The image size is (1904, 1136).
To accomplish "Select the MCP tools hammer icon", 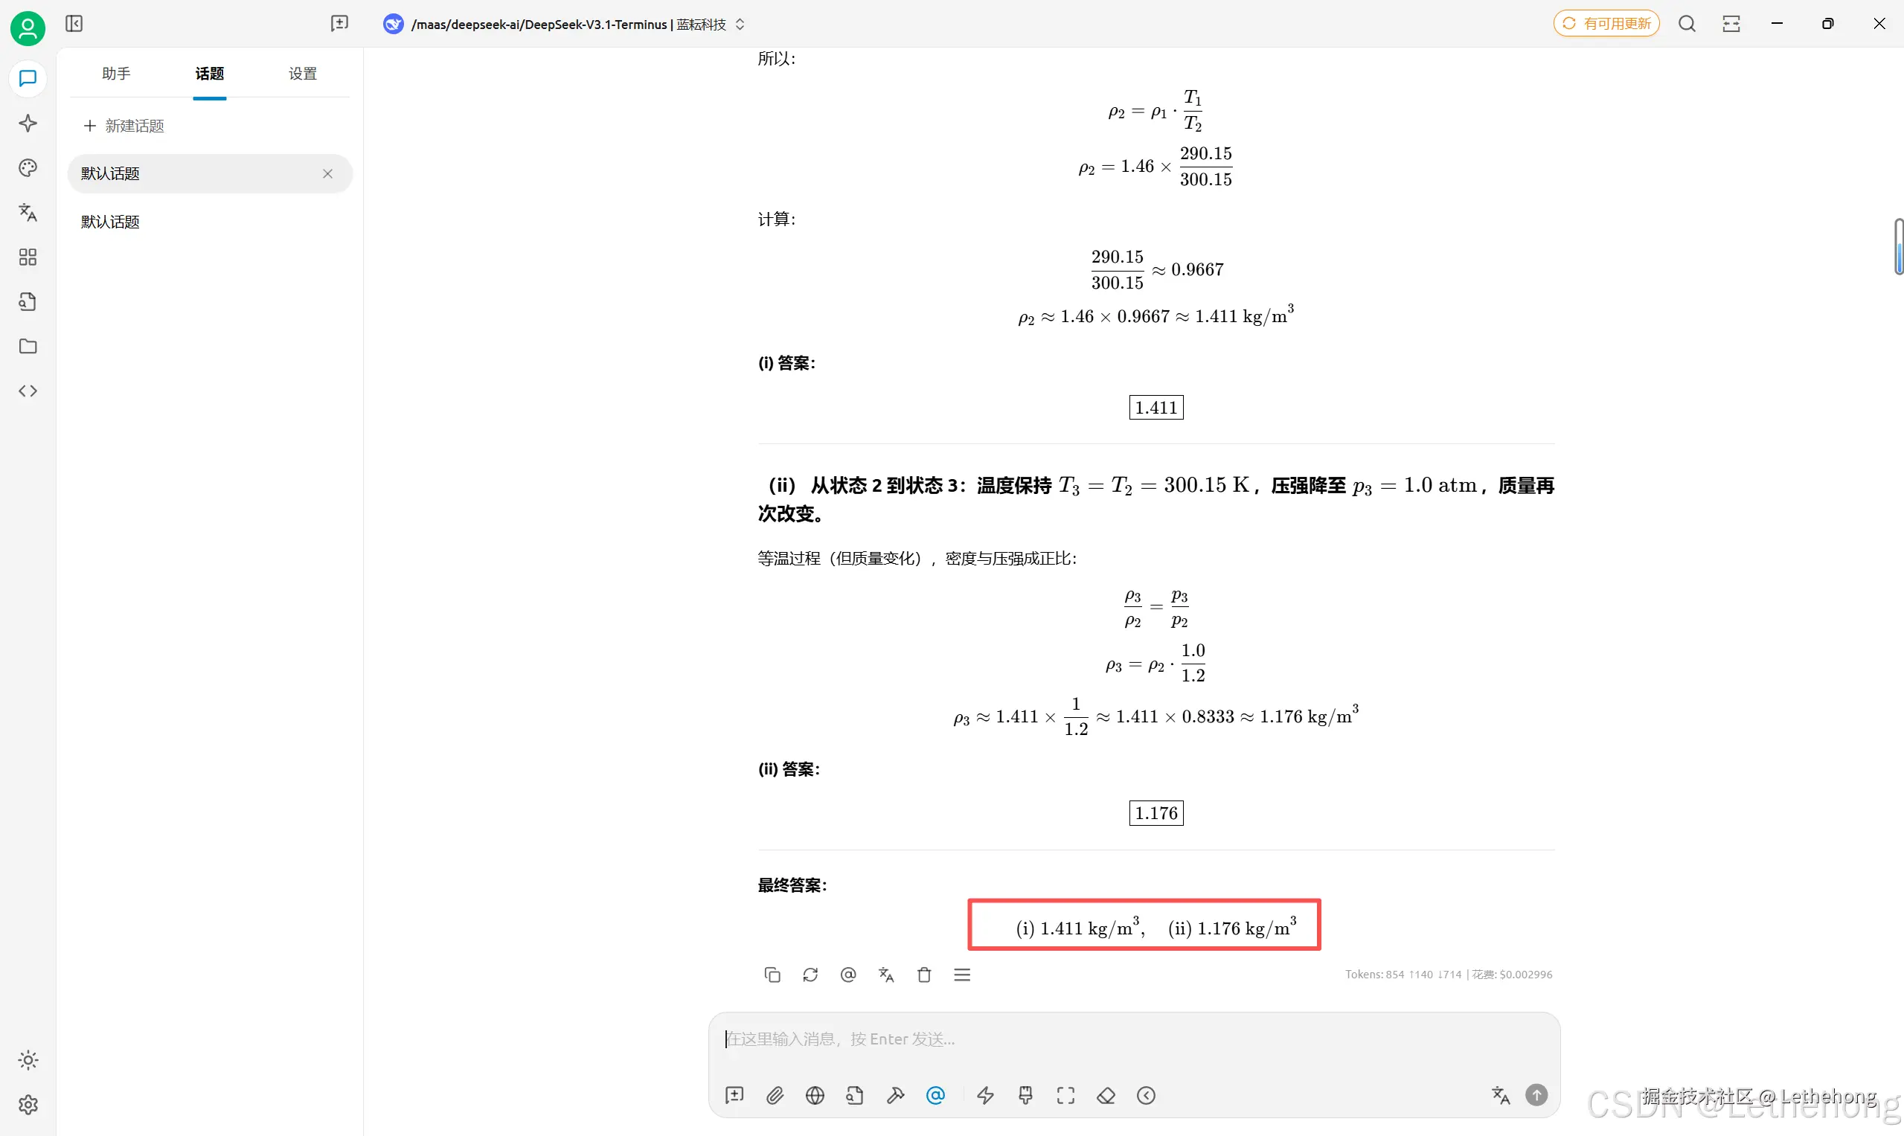I will coord(895,1095).
